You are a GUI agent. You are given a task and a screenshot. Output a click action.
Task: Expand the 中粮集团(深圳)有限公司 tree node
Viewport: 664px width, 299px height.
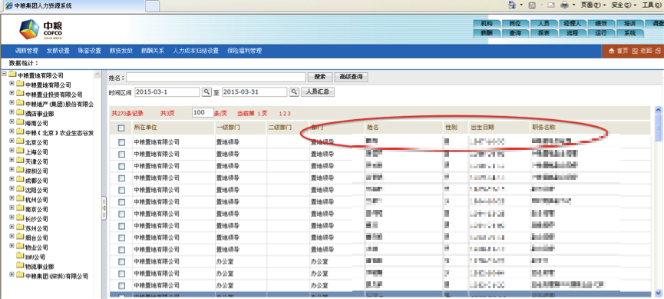click(x=12, y=275)
